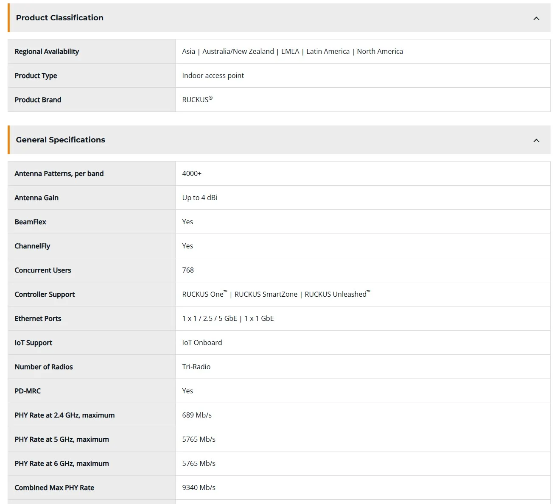
Task: Click the 4000+ antenna patterns value
Action: pyautogui.click(x=192, y=173)
